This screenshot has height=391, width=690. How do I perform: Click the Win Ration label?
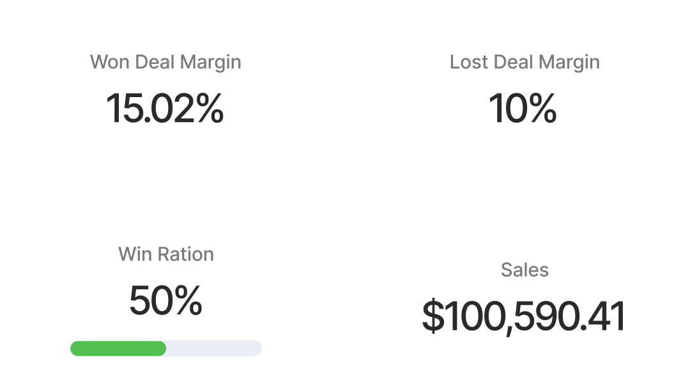(x=166, y=254)
